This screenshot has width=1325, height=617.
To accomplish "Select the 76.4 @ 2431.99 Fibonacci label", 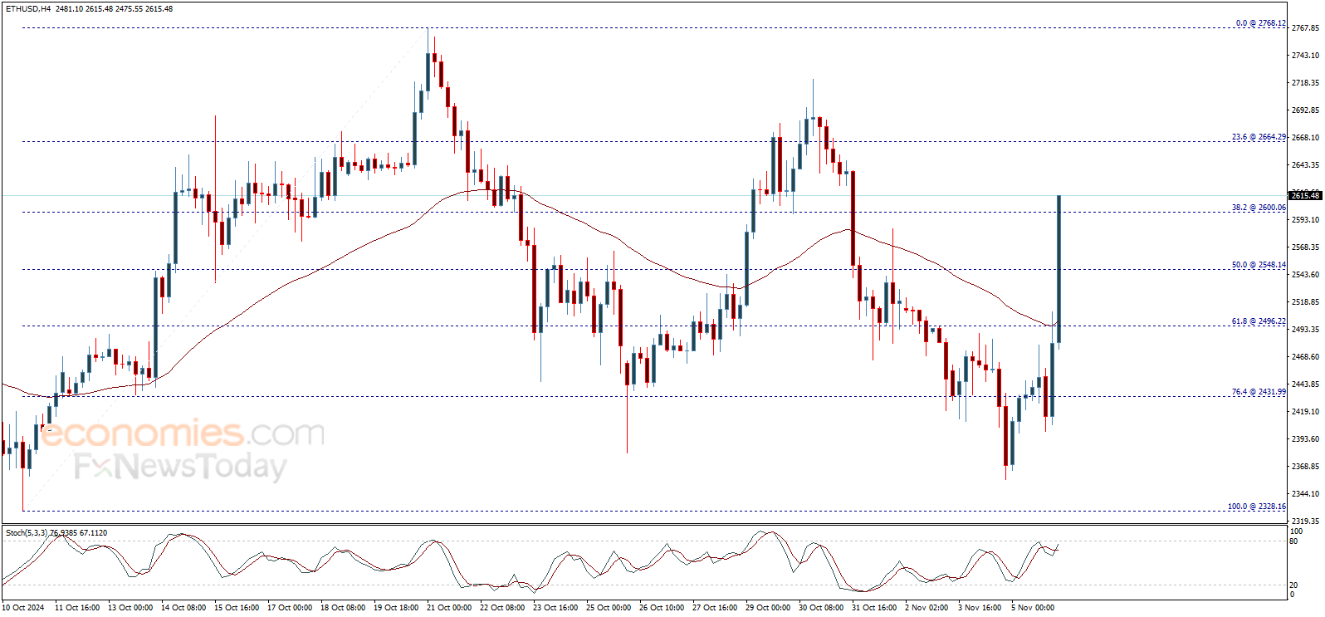I will coord(1259,392).
